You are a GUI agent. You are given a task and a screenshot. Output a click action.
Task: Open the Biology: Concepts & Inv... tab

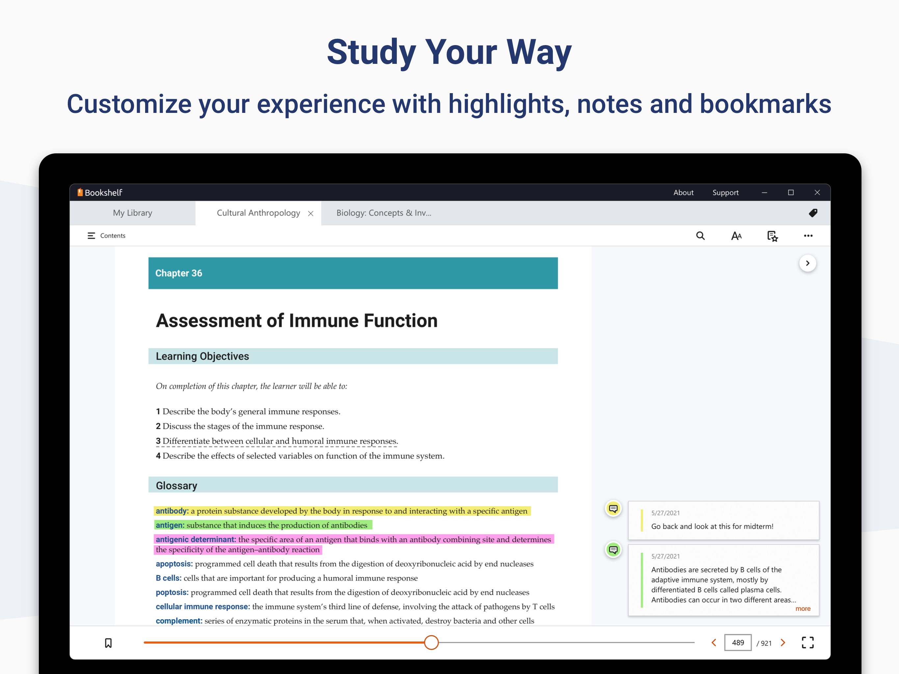(384, 213)
